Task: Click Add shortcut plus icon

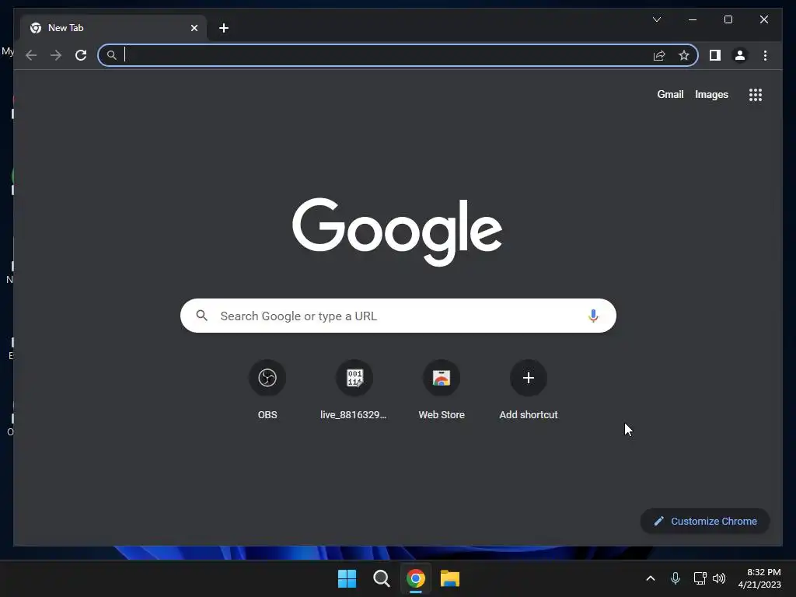Action: coord(529,378)
